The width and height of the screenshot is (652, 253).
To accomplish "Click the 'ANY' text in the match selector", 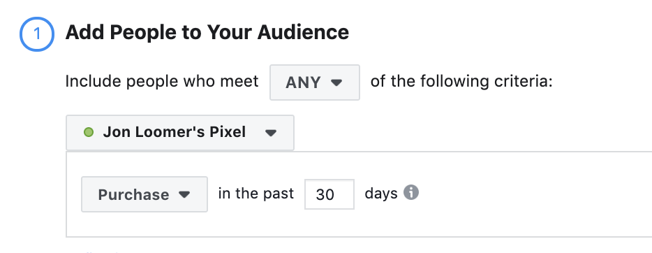I will [x=303, y=82].
